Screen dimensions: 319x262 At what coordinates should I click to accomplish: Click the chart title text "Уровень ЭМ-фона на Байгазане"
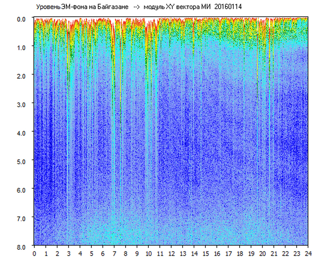tap(82, 7)
